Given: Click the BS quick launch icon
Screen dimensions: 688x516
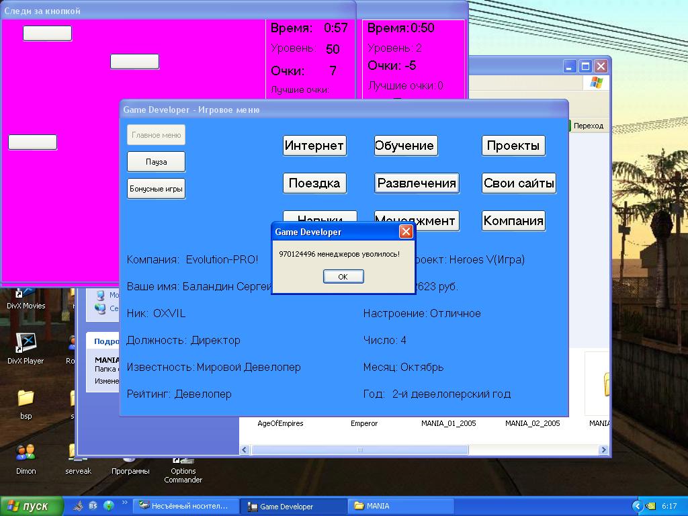Looking at the screenshot, I should (x=93, y=506).
